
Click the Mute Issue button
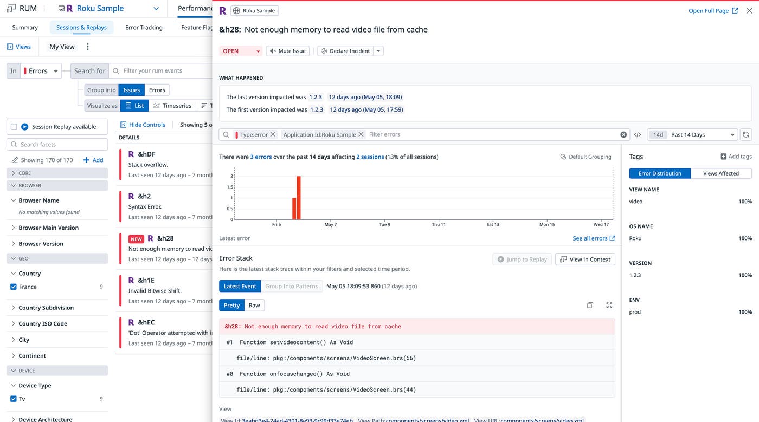click(287, 51)
